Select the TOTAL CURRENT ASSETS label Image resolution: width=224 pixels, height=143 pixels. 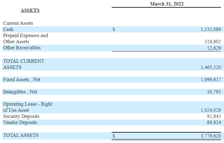24,64
